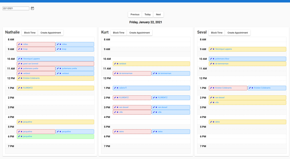Create Appointment for Seval
The image size is (290, 159).
coord(238,33)
